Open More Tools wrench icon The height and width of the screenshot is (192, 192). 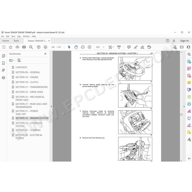[189, 139]
